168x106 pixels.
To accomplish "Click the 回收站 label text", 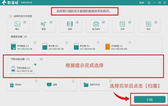I will point(18,85).
